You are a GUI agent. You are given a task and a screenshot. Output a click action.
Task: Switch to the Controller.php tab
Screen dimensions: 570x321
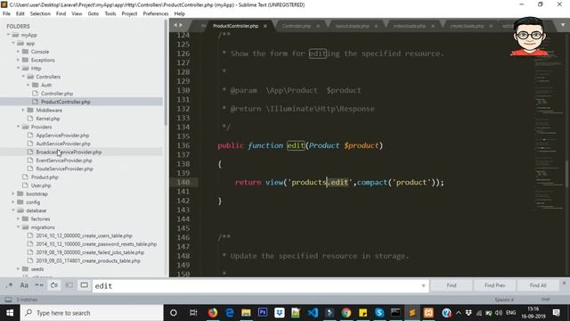[x=297, y=26]
